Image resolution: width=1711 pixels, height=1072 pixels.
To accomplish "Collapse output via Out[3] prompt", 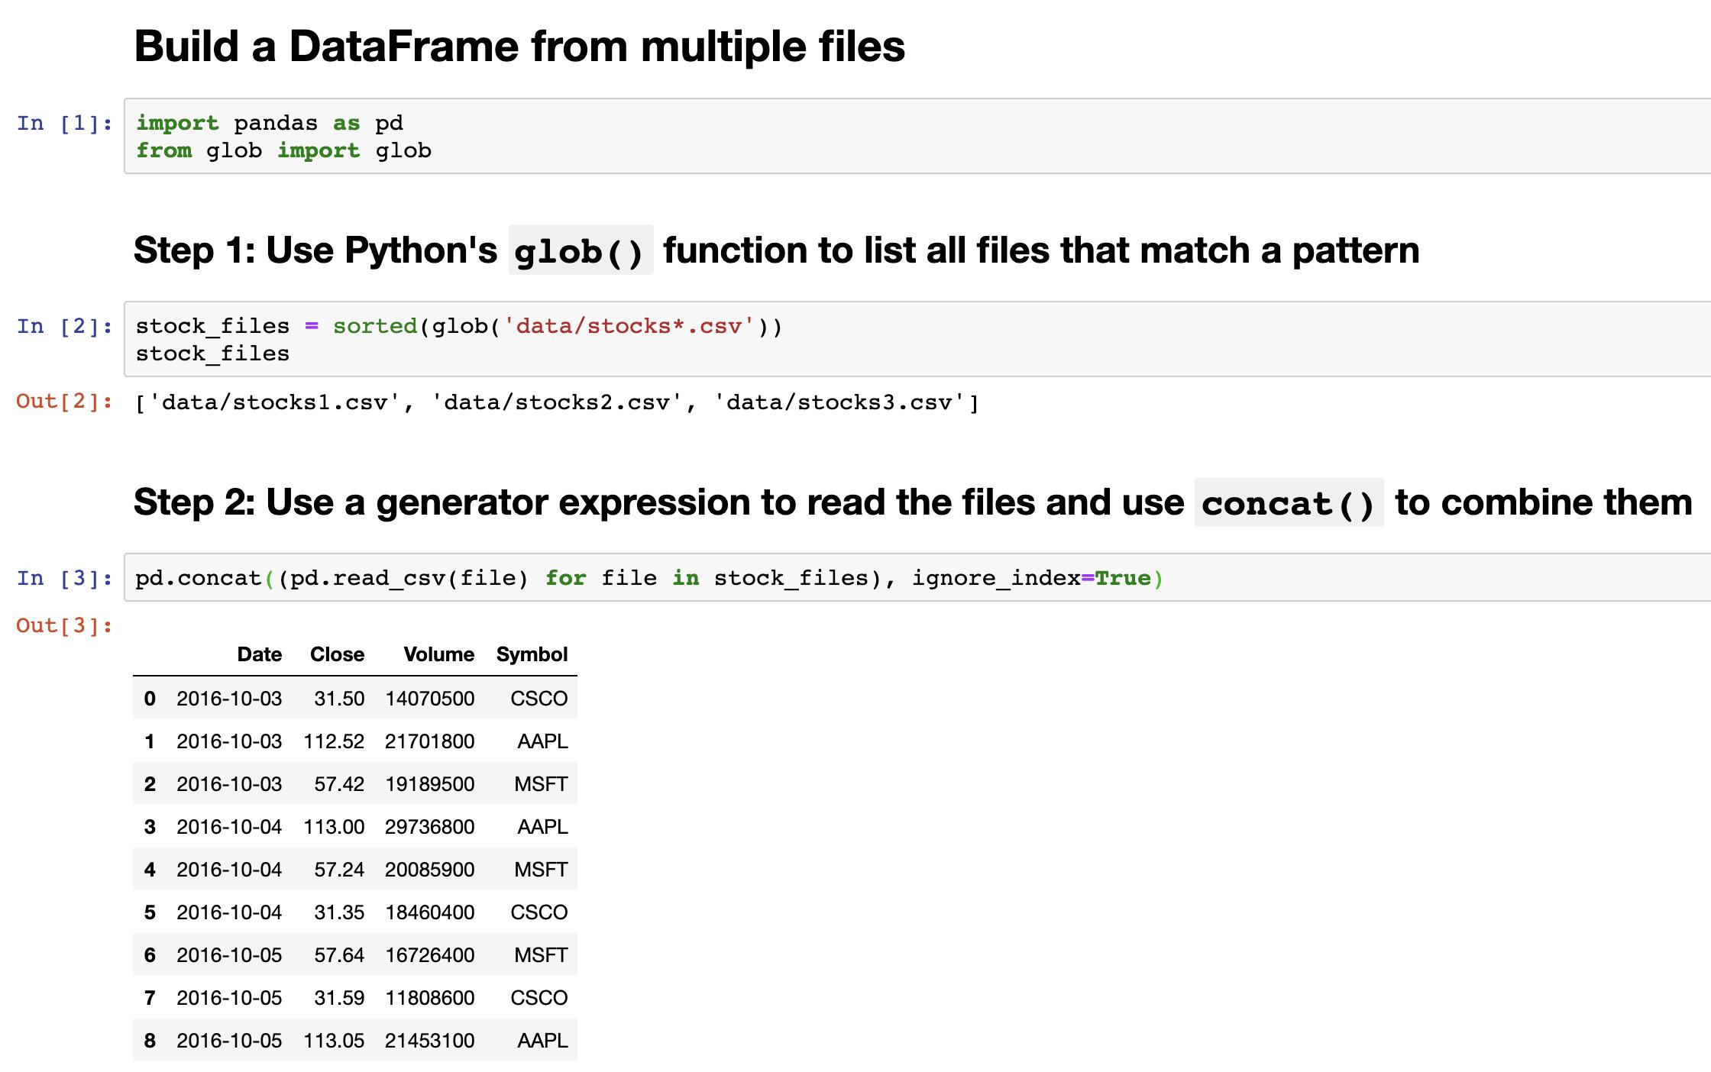I will tap(65, 626).
